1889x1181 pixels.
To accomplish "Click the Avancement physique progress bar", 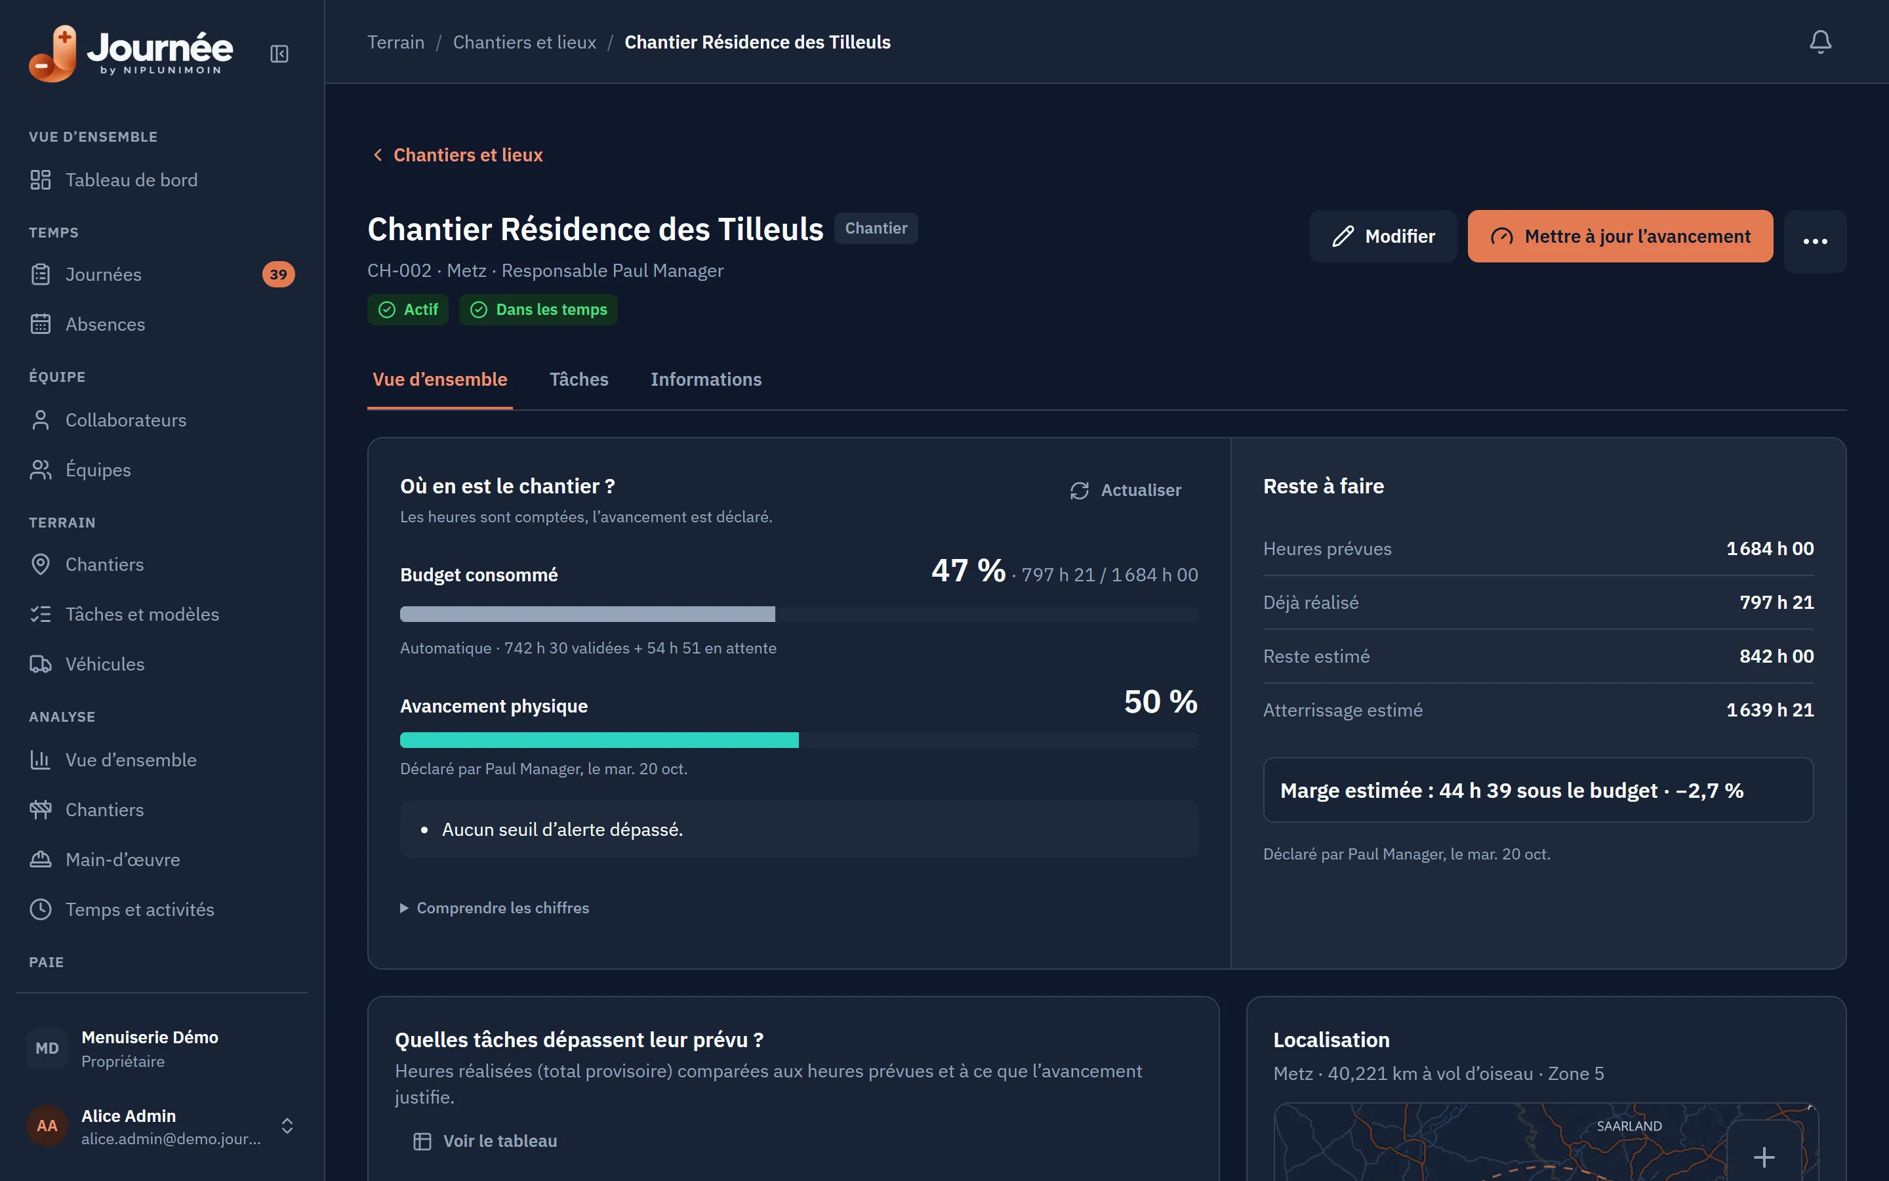I will (x=798, y=739).
